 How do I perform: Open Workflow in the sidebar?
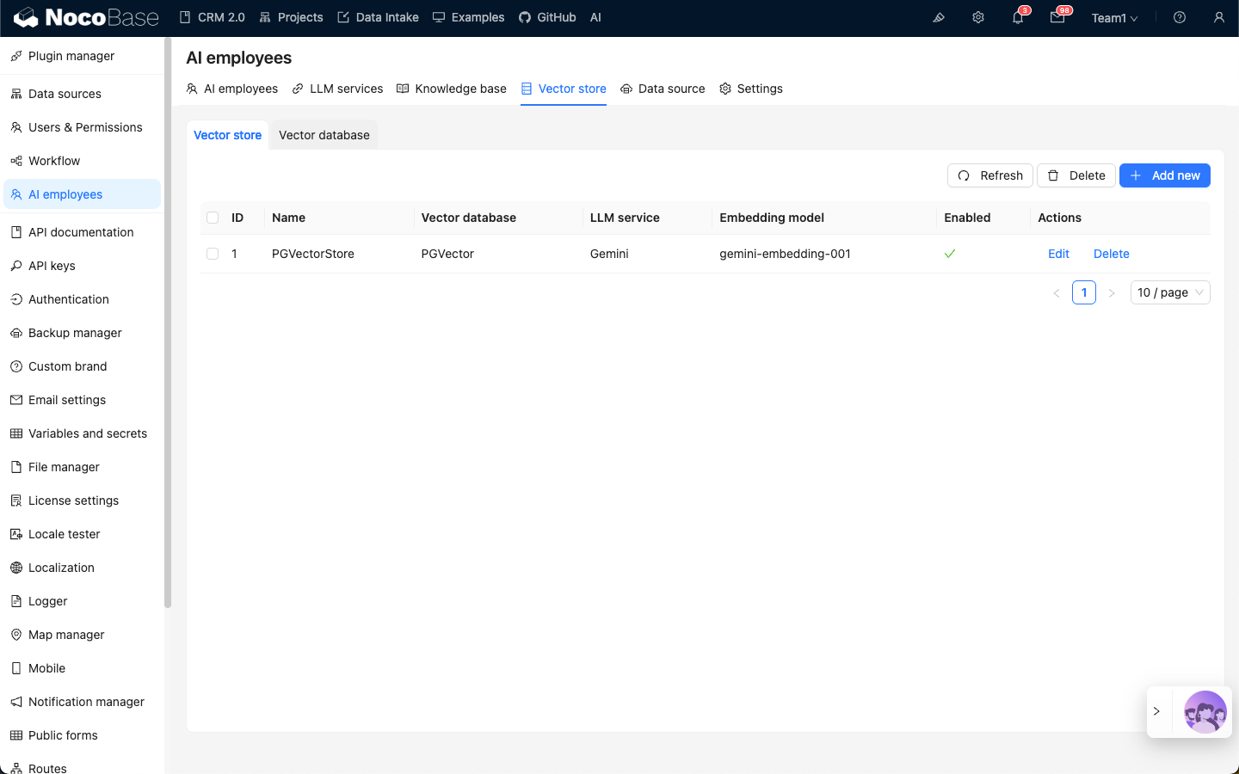click(x=54, y=161)
